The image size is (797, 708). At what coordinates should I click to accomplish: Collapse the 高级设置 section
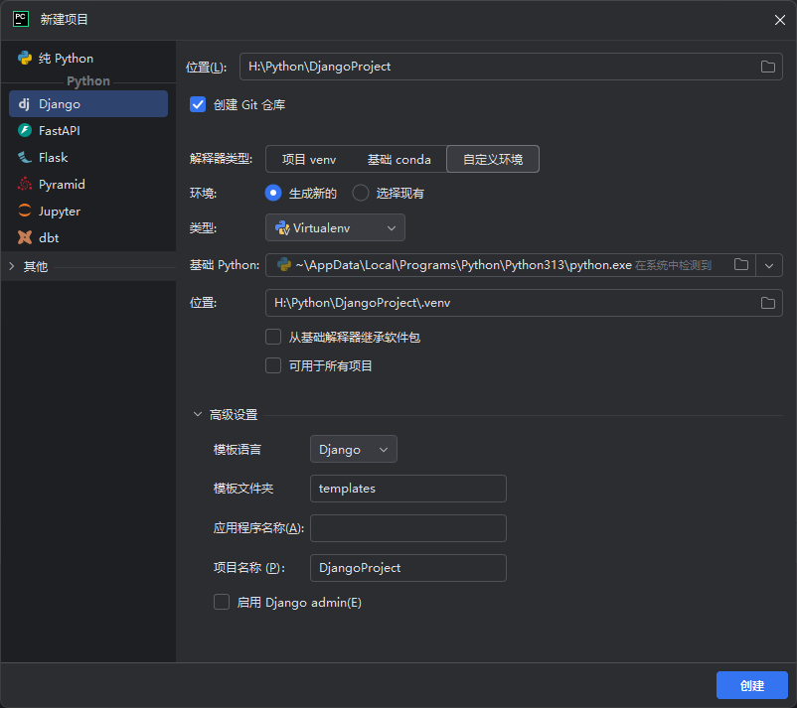coord(197,414)
